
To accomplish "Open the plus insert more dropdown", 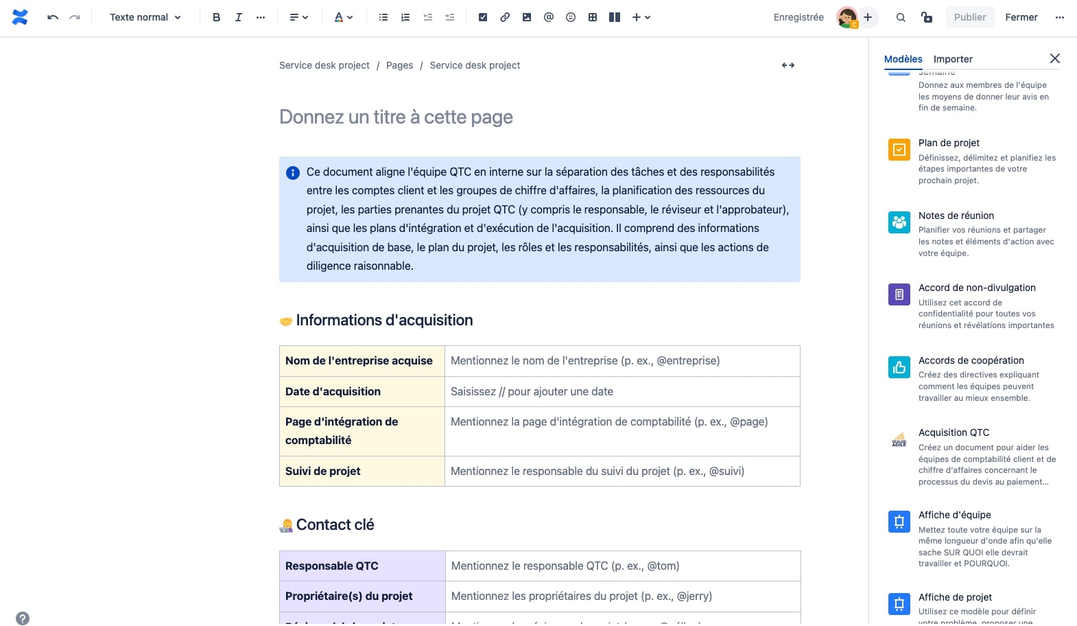I will pos(641,17).
